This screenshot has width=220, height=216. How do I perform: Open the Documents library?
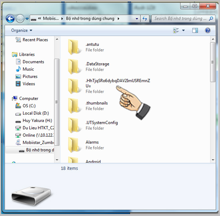pyautogui.click(x=33, y=62)
